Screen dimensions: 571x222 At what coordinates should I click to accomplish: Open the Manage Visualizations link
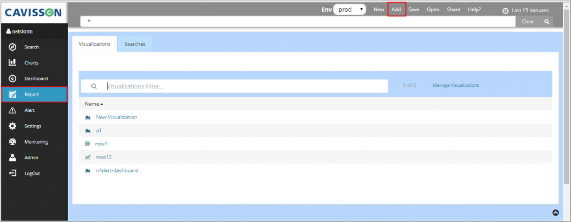456,85
